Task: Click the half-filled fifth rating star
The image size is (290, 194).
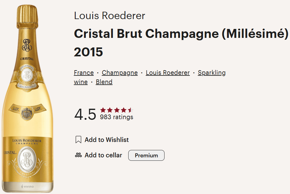Action: [130, 110]
